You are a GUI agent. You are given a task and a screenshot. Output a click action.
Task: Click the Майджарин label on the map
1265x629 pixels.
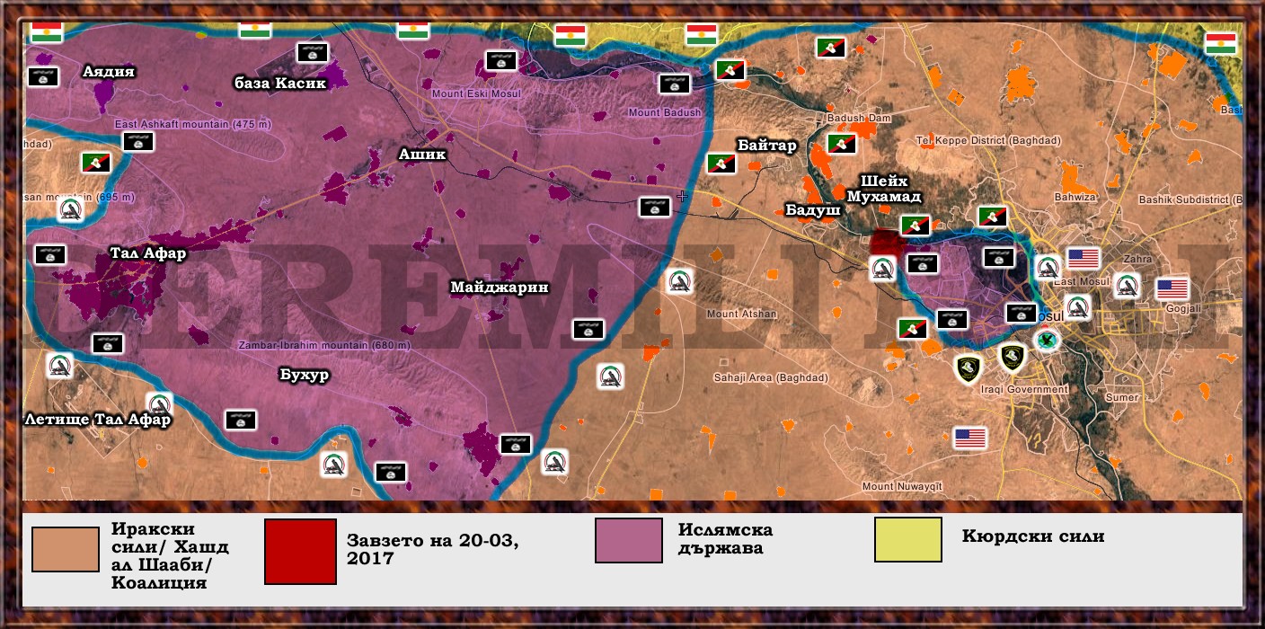pyautogui.click(x=500, y=288)
